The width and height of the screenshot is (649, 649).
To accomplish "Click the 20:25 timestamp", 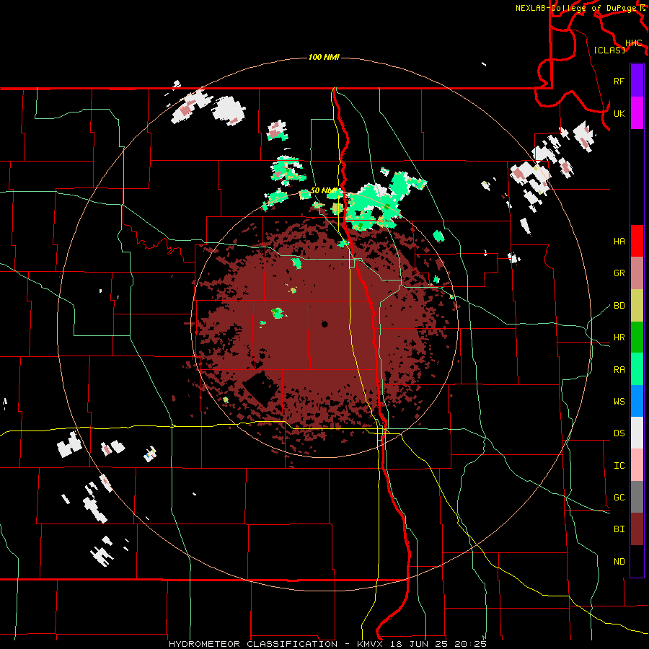I will [470, 644].
